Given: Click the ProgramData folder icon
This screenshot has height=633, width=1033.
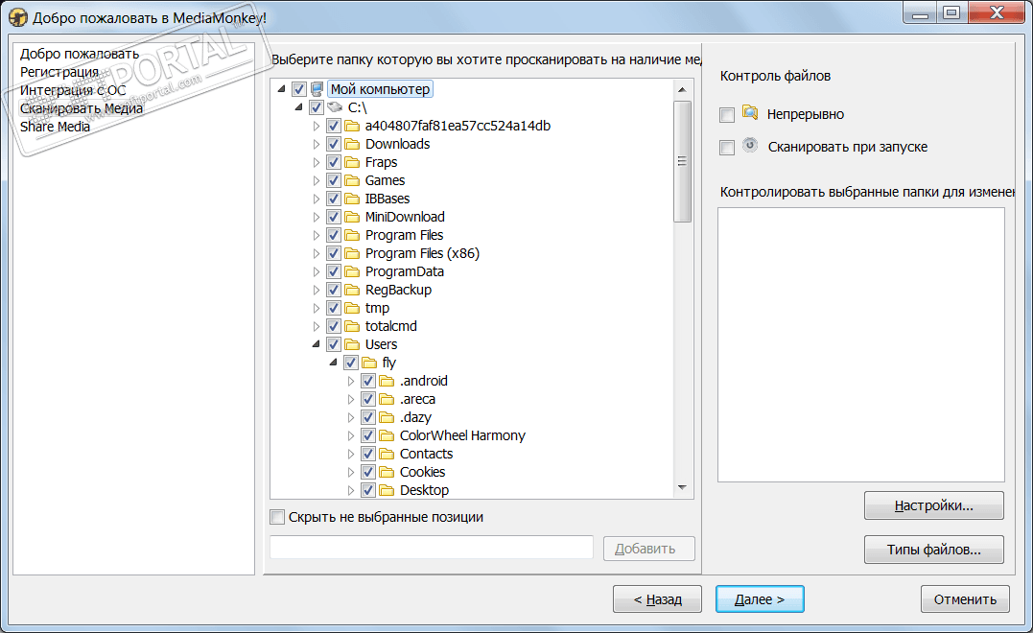Looking at the screenshot, I should [352, 271].
